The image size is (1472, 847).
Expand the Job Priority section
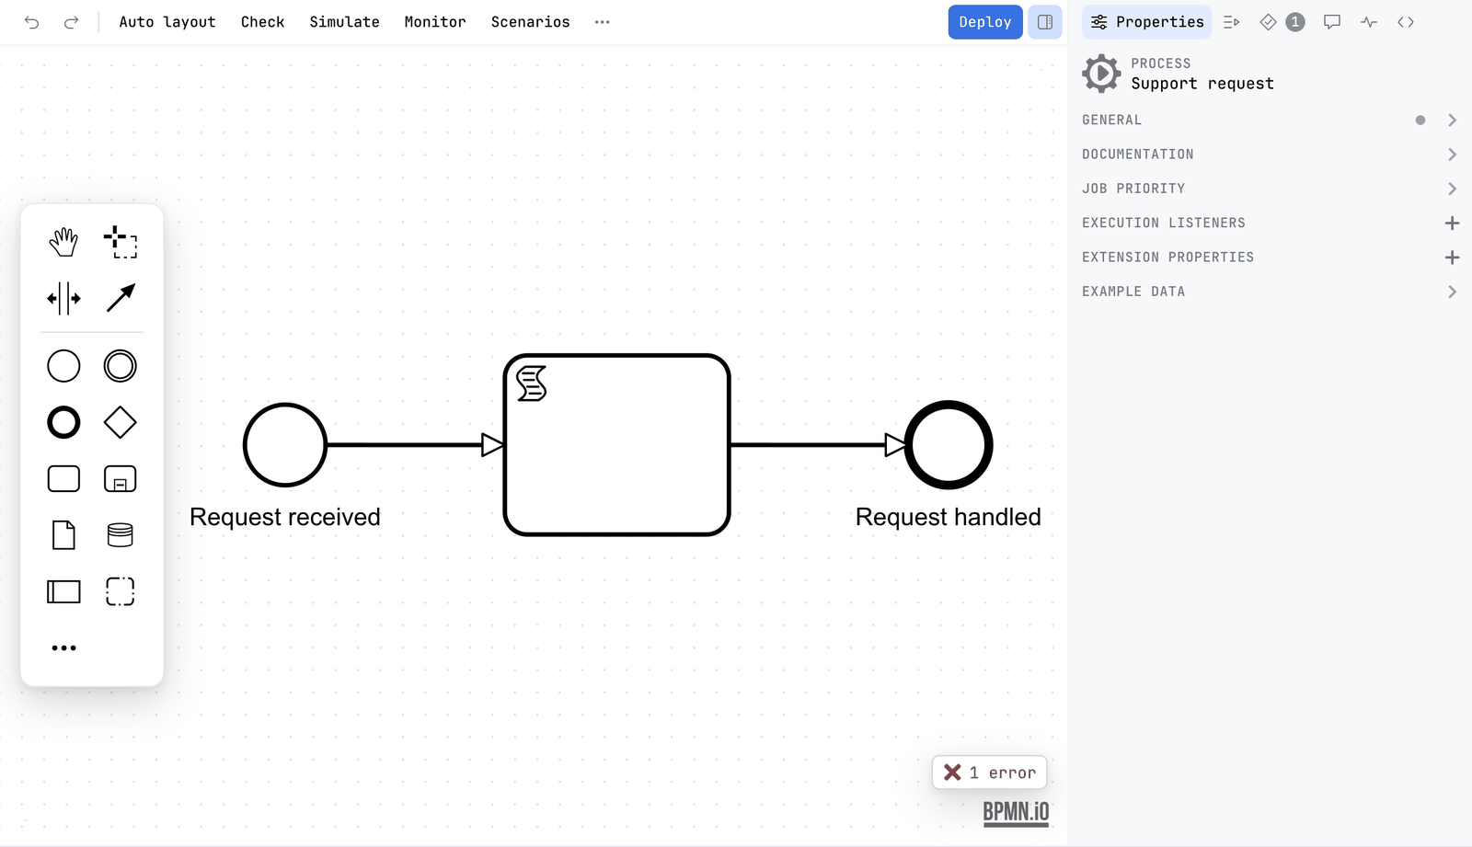1271,189
